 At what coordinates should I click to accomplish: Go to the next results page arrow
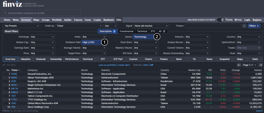click(260, 65)
